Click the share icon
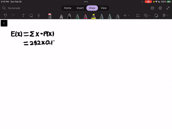The height and width of the screenshot is (129, 172). tap(153, 8)
